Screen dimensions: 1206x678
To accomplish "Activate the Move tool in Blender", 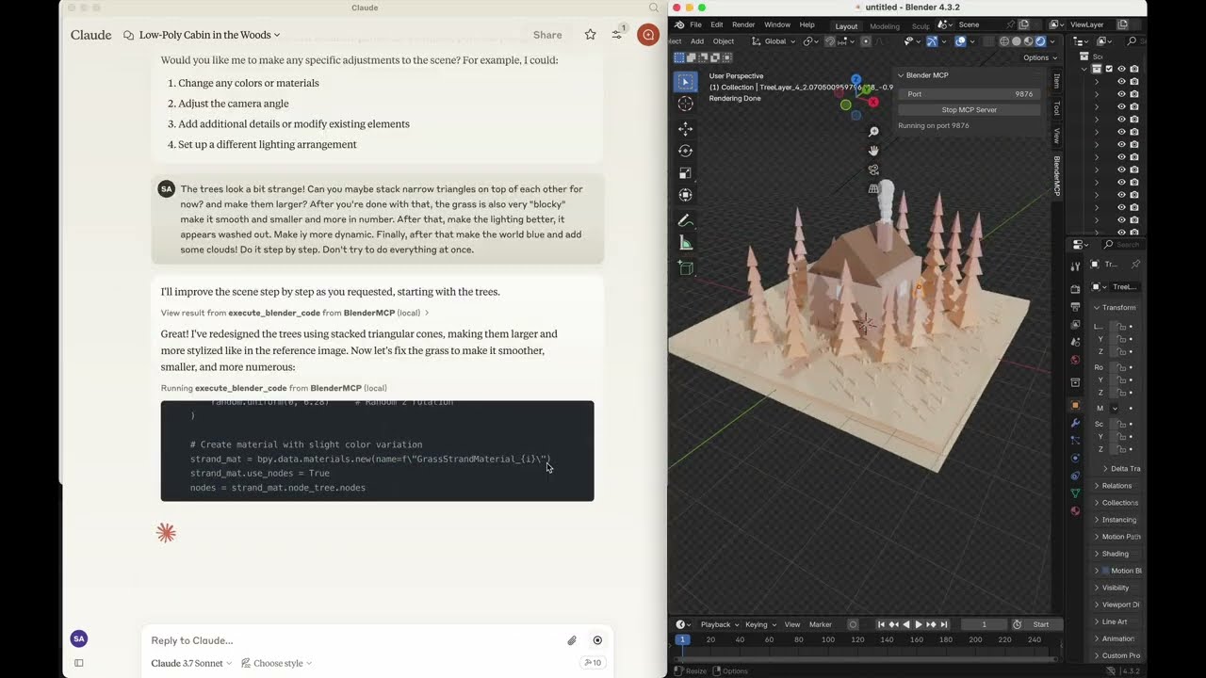I will [685, 128].
